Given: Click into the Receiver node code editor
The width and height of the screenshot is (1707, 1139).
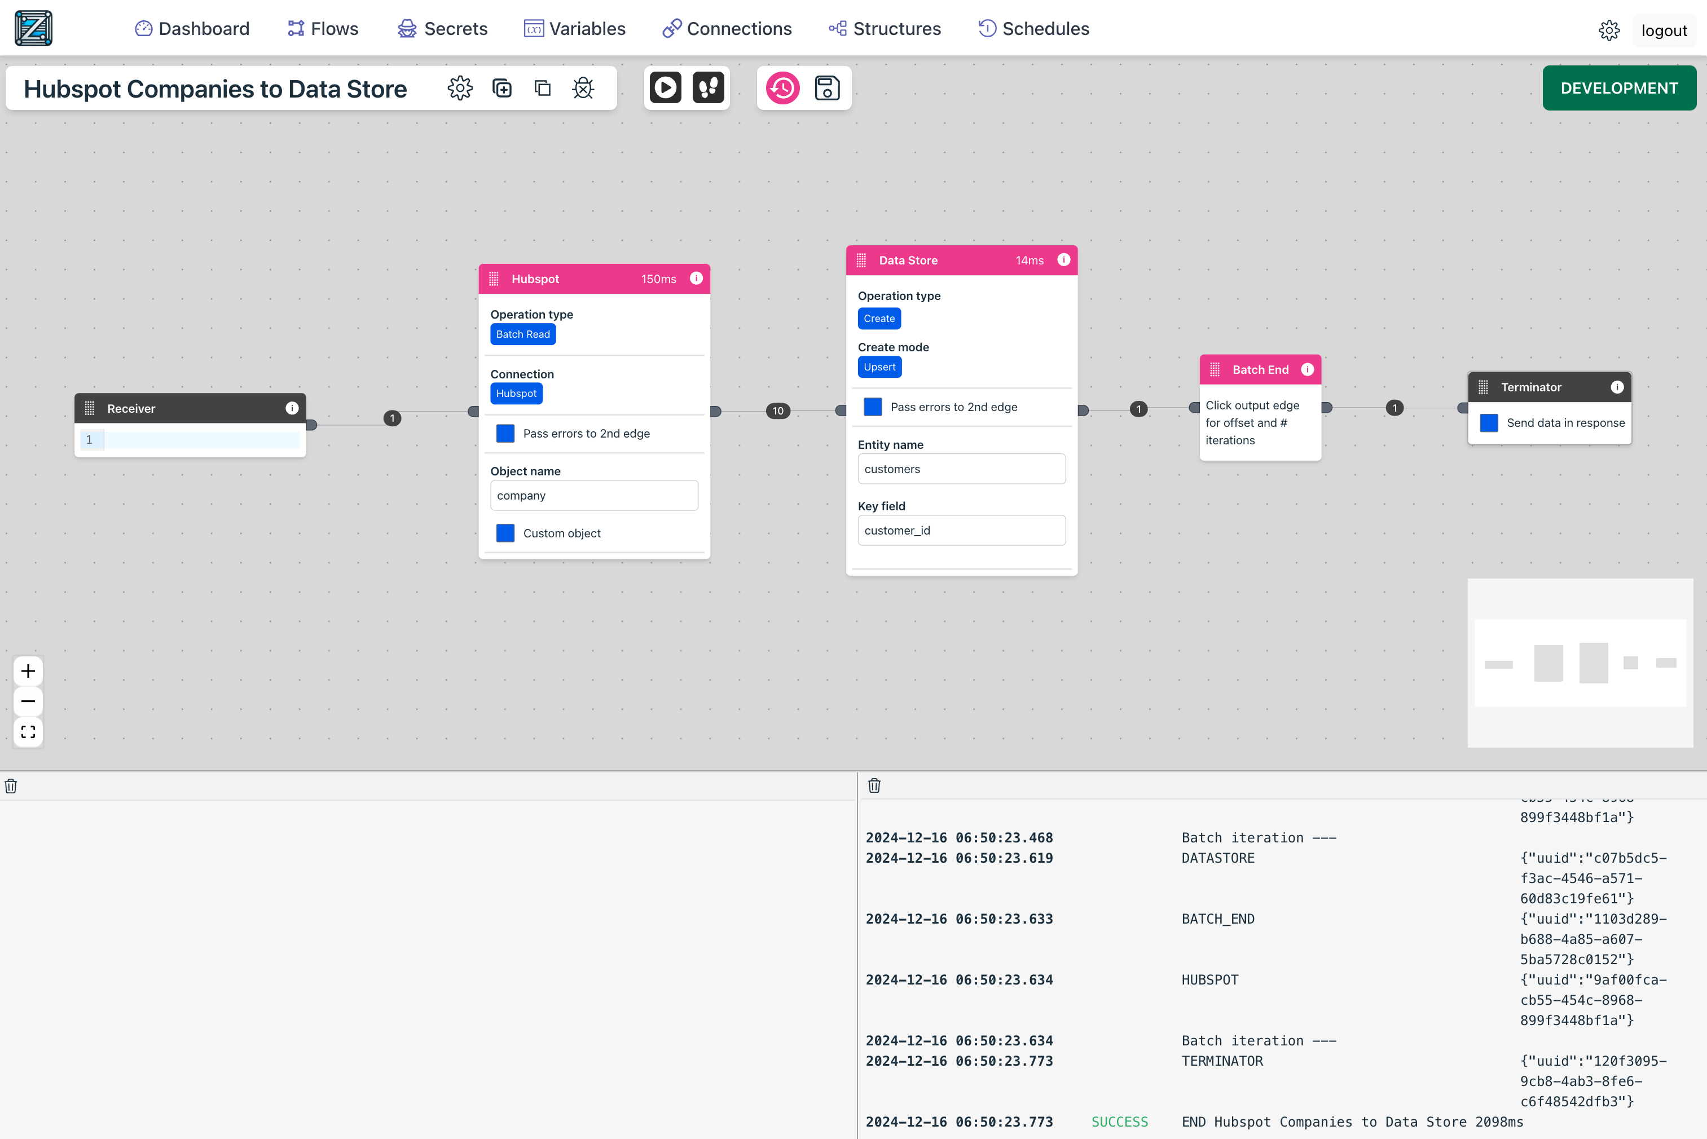Looking at the screenshot, I should [x=201, y=439].
